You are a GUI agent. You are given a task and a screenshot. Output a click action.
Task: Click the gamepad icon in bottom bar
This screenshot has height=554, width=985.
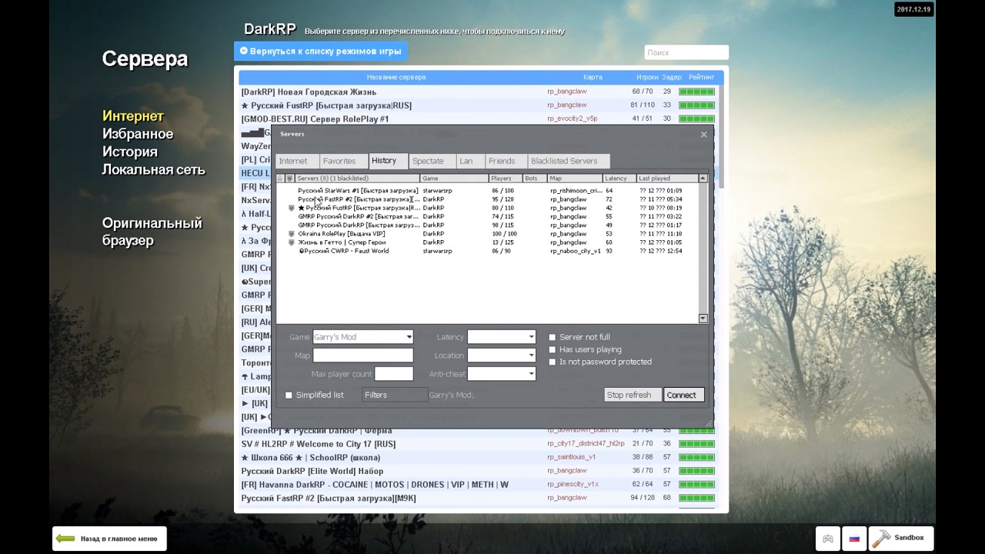(x=828, y=539)
